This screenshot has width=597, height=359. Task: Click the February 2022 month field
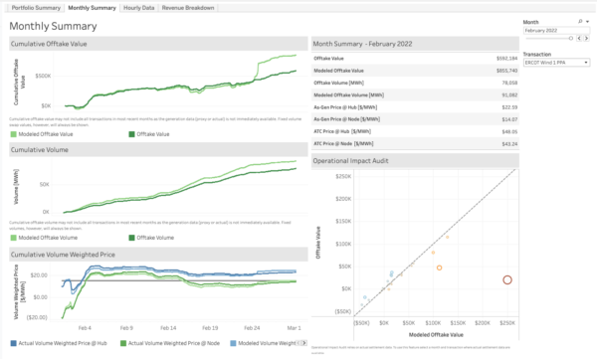(x=556, y=31)
